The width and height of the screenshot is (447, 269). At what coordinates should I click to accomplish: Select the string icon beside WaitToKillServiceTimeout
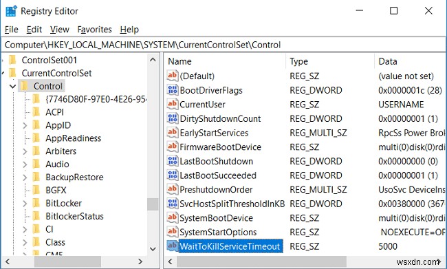click(173, 246)
